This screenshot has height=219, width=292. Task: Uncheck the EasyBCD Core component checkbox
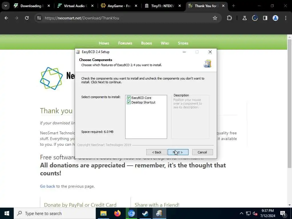click(129, 98)
